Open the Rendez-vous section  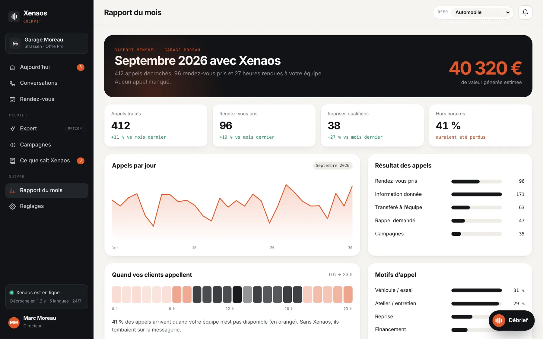pyautogui.click(x=47, y=99)
